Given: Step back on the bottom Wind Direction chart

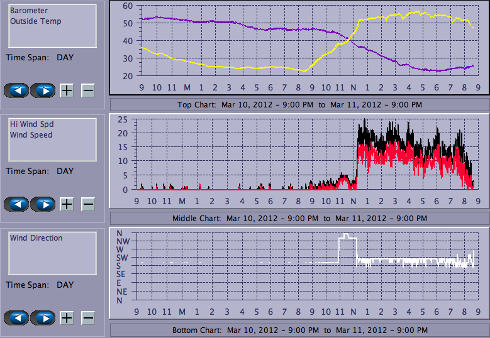Looking at the screenshot, I should [16, 318].
